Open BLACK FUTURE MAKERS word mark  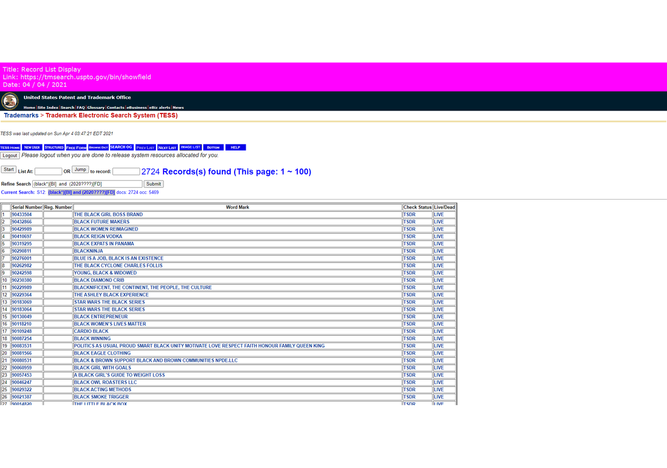point(102,222)
